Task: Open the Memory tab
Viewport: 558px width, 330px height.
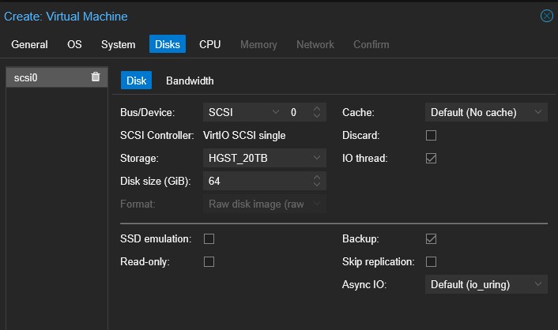Action: [258, 44]
